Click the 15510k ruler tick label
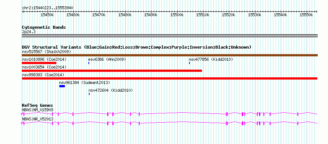This screenshot has height=144, width=328. coord(203,15)
